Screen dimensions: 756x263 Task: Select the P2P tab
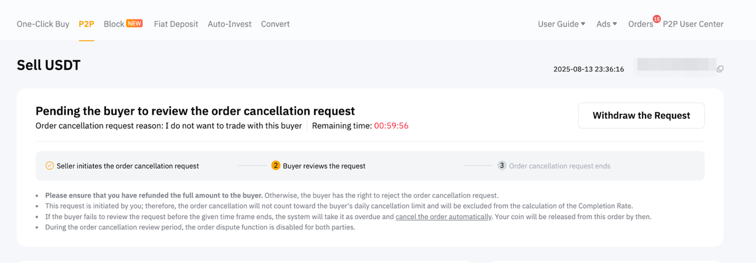click(86, 24)
